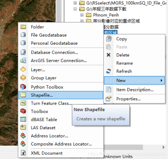
Task: Select XML Document menu entry
Action: click(61, 153)
